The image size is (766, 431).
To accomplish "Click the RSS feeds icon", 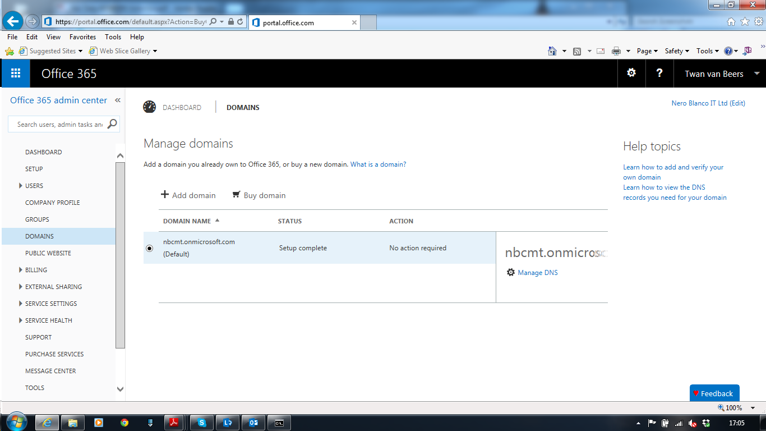I will (x=577, y=51).
